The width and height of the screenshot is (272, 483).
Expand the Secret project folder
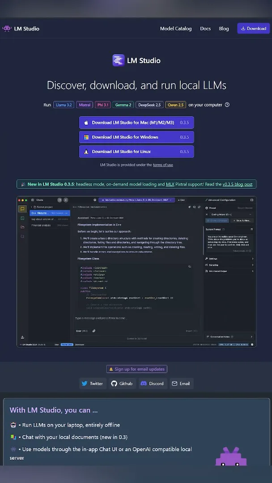click(x=41, y=207)
